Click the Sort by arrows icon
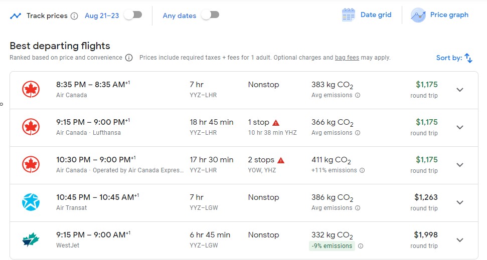 468,58
